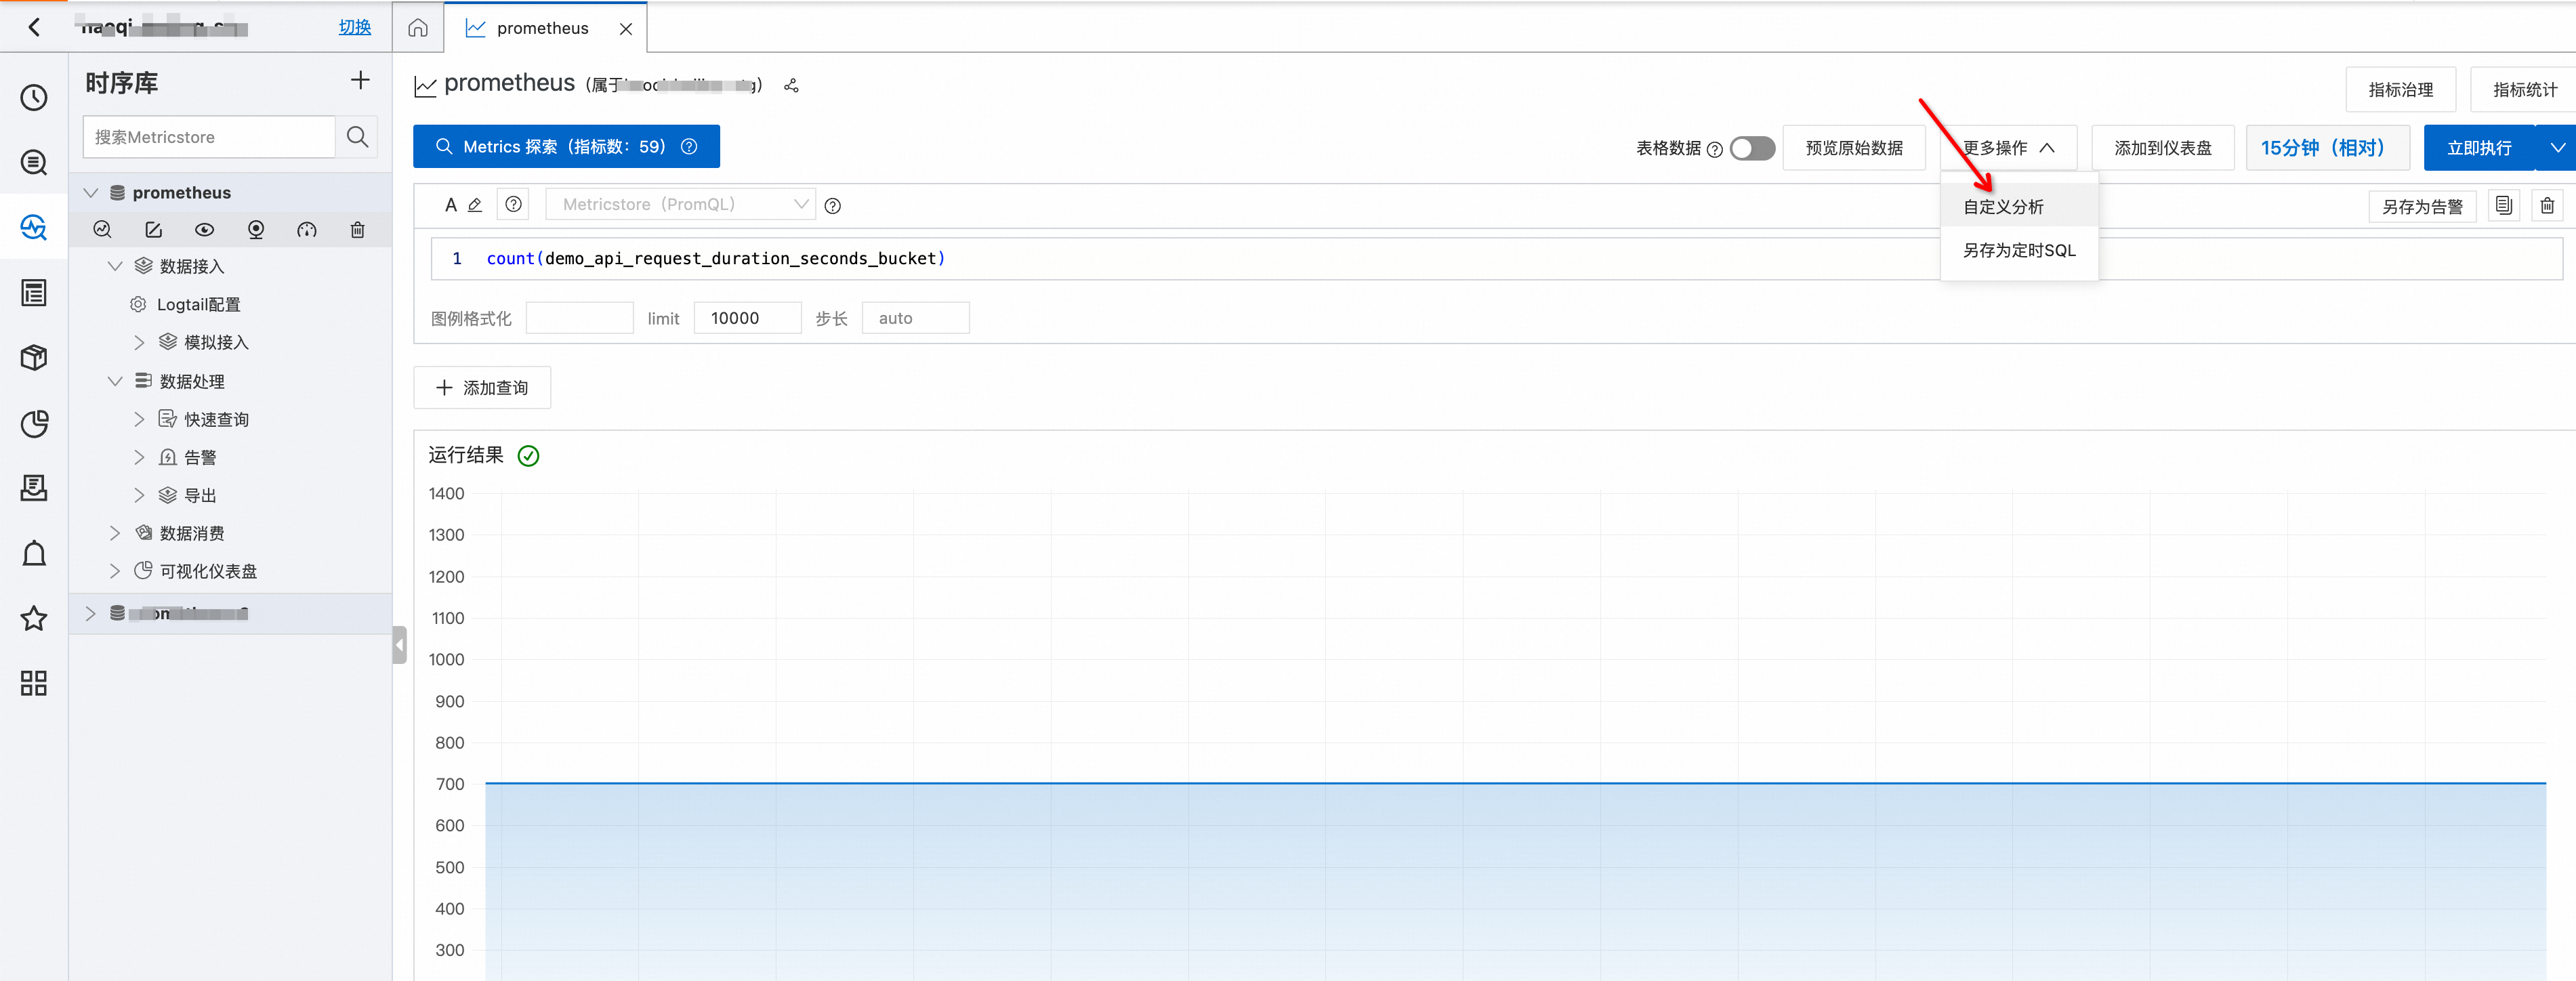Delete query A with trash icon
The image size is (2576, 981).
click(x=2546, y=205)
